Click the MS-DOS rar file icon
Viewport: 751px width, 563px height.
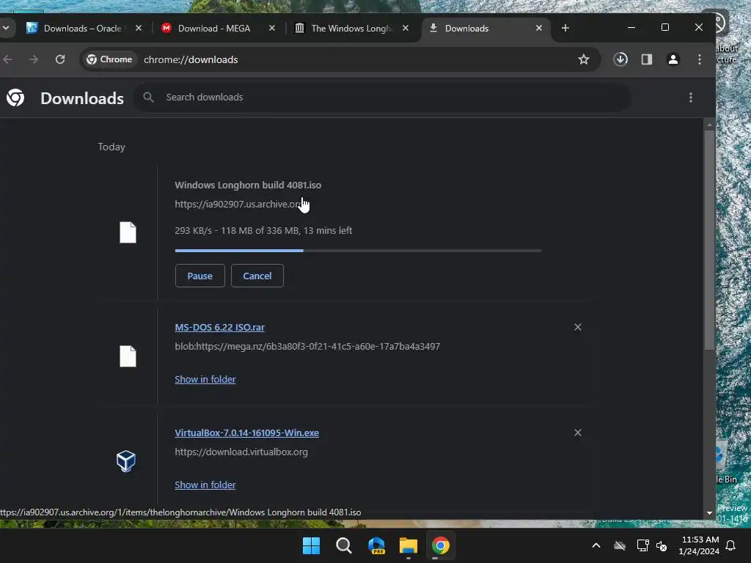pos(128,356)
